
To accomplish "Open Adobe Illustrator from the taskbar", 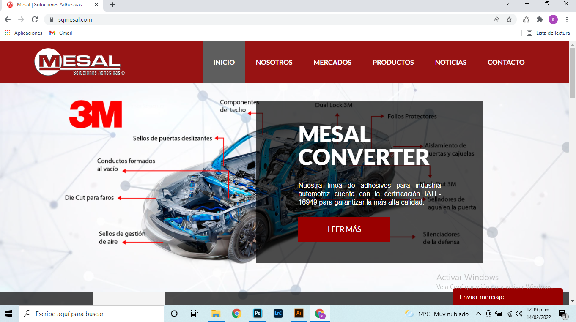I will point(299,314).
